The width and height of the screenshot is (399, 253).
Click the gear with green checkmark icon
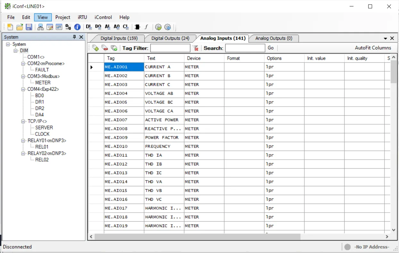(158, 27)
